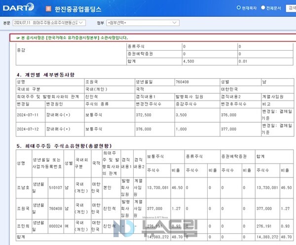Click the 생년월일 또는 사업자등록번호 column header

click(47, 163)
